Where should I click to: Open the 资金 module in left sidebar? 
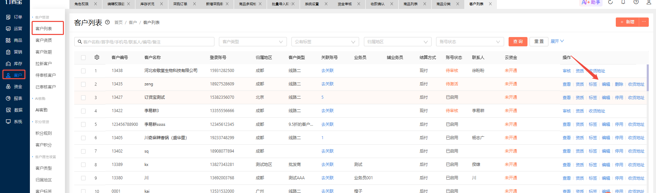(14, 87)
